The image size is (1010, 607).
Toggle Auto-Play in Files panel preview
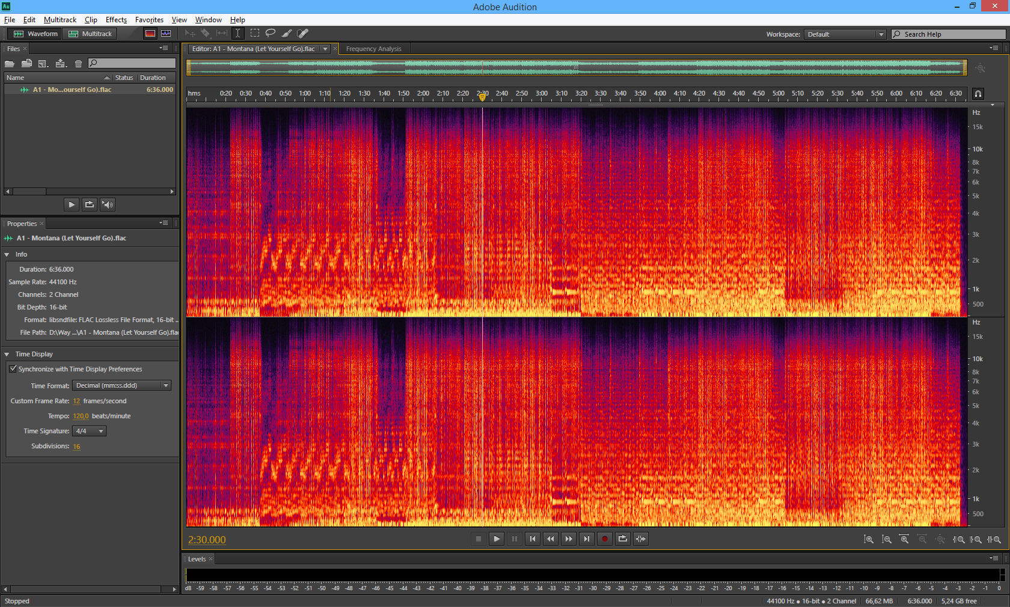[x=108, y=204]
